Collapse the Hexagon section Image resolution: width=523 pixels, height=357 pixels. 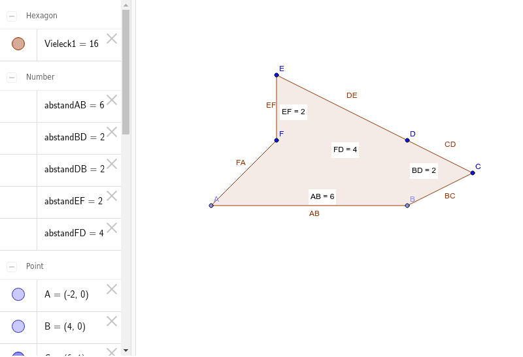pyautogui.click(x=12, y=16)
